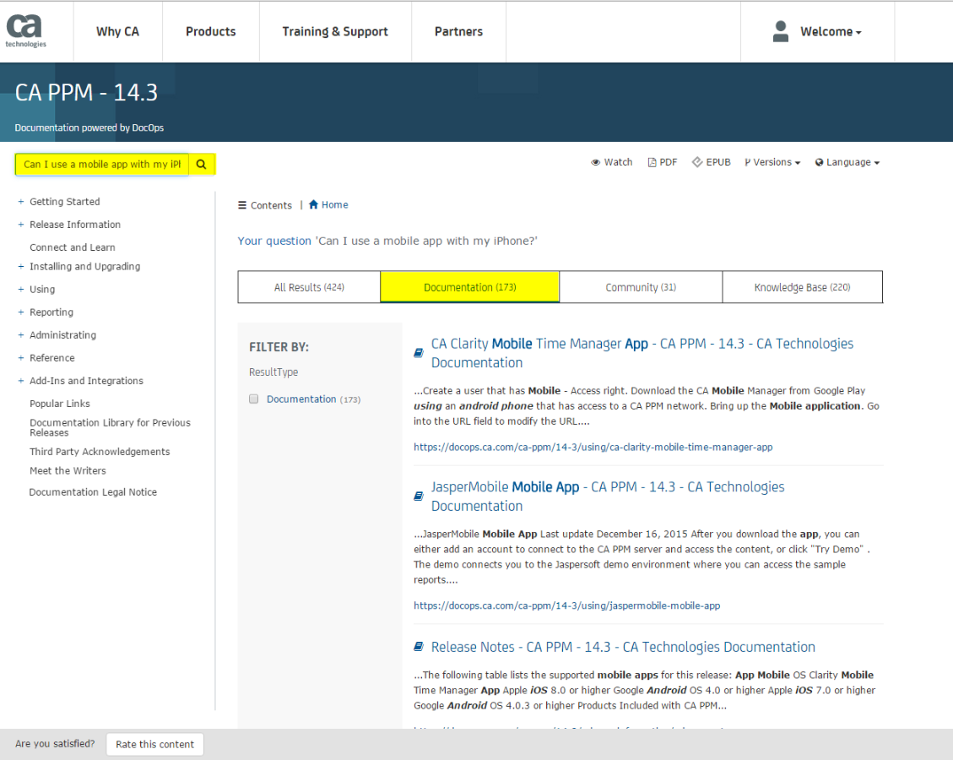Open Popular Links in sidebar

[60, 404]
